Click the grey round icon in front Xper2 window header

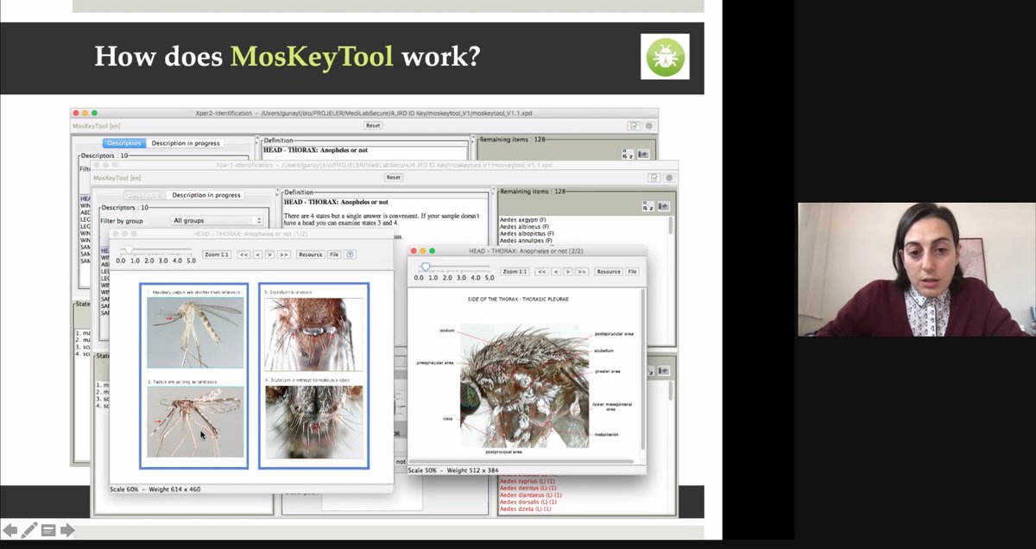pos(669,177)
